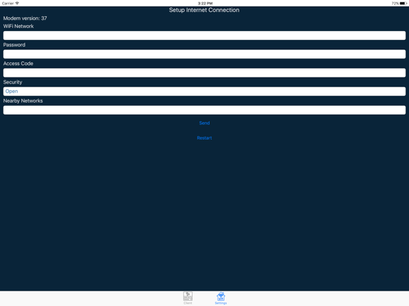Click the Setup Internet Connection title
Viewport: 409px width, 306px height.
tap(204, 10)
